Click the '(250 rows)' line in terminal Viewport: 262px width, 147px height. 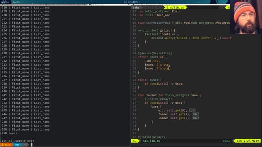tap(9, 134)
